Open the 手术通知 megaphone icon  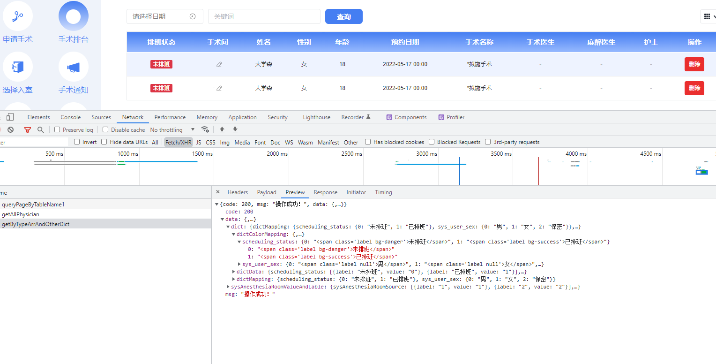(74, 67)
